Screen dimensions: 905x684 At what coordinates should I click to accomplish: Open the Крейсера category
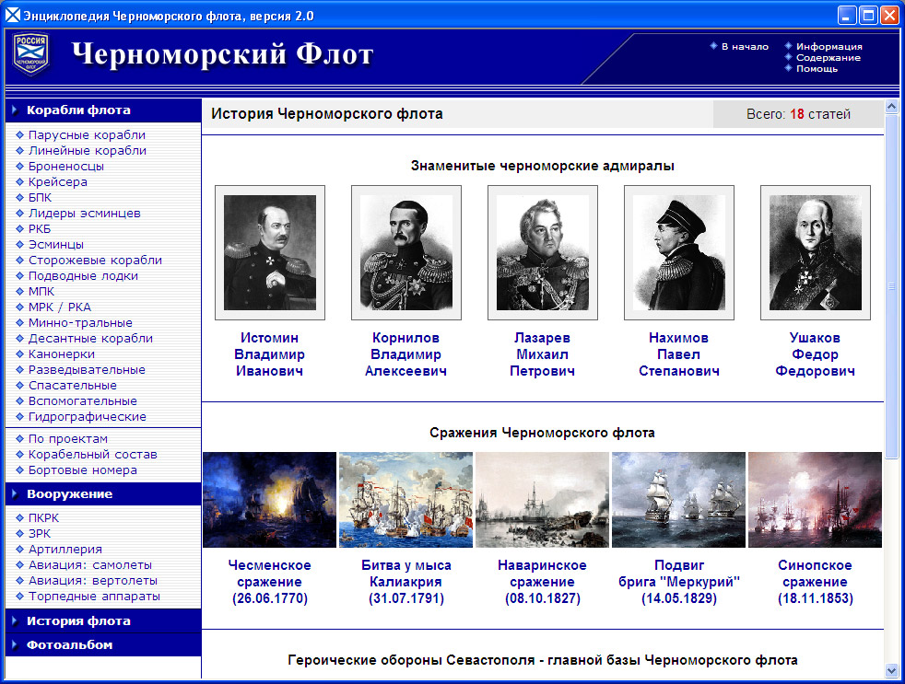point(58,181)
